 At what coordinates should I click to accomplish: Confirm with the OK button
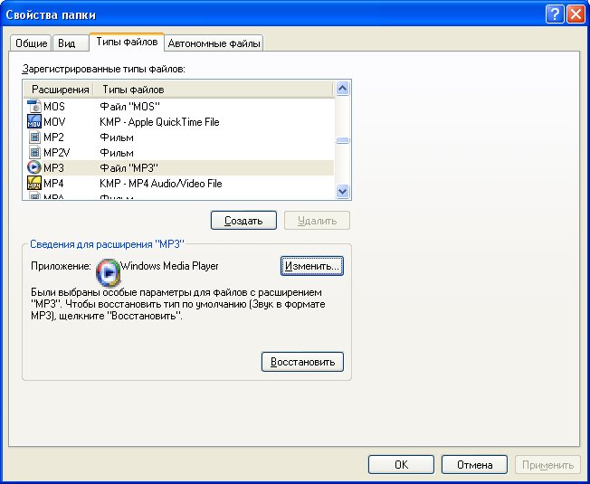pos(401,465)
